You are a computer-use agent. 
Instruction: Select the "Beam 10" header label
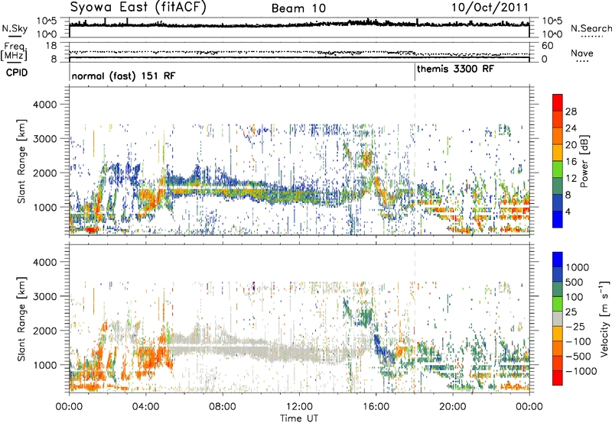pyautogui.click(x=298, y=8)
